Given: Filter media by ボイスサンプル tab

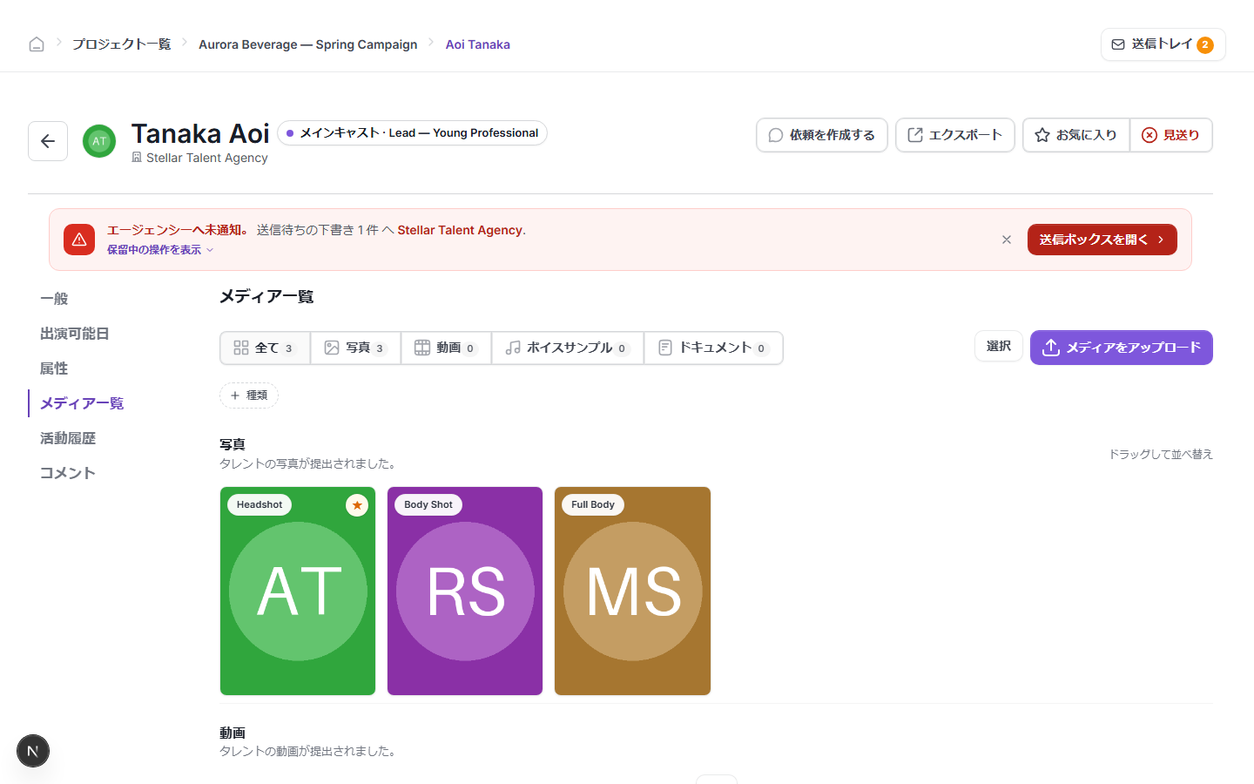Looking at the screenshot, I should (x=568, y=348).
